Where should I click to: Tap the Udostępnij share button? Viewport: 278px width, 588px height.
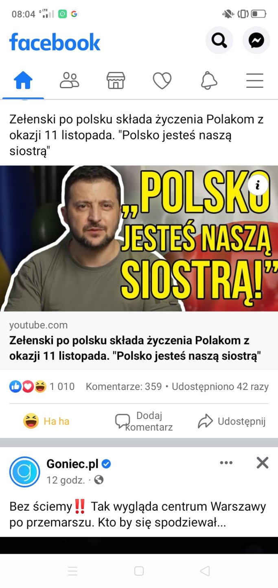coord(232,421)
